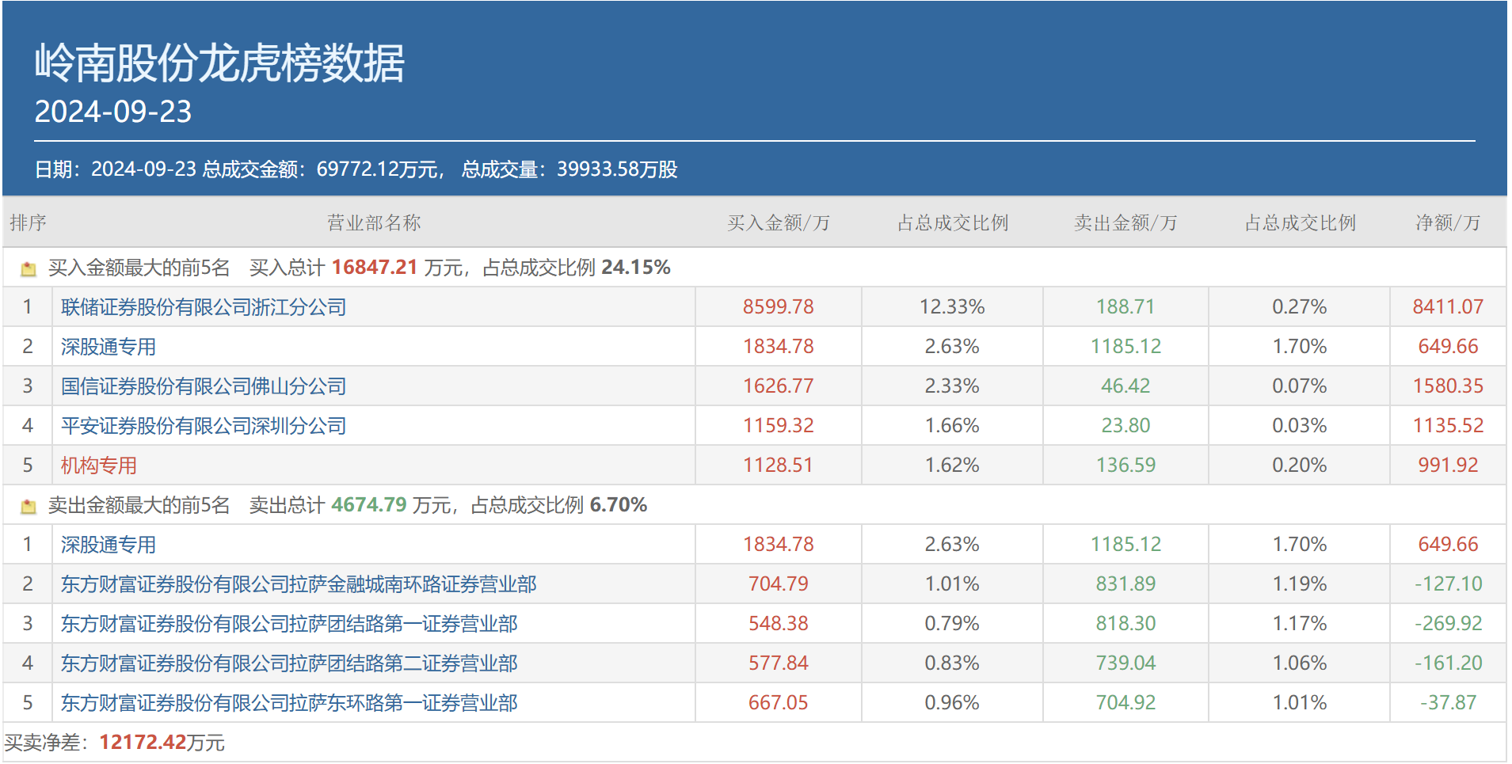This screenshot has width=1512, height=764.
Task: Open 东方财富 拉萨东环路第一证券营业部 link
Action: point(289,703)
